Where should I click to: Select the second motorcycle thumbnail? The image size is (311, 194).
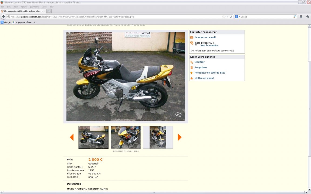(126, 137)
